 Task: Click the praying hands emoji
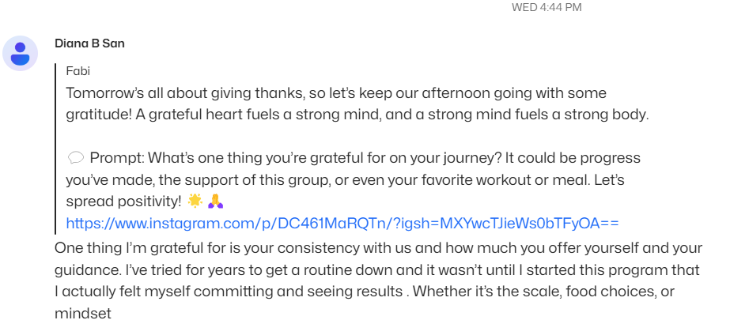point(216,201)
